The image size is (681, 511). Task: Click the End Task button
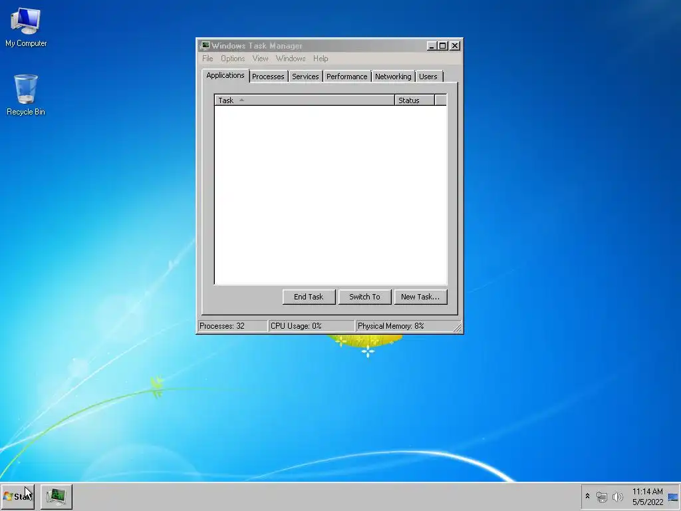point(309,297)
